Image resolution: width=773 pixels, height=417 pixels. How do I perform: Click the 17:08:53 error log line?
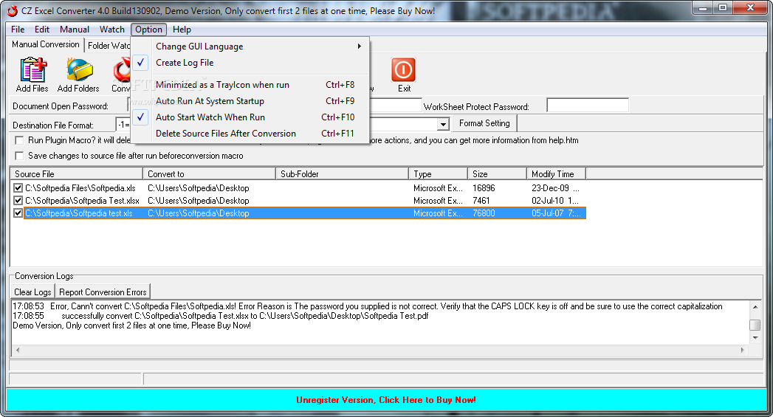tap(368, 306)
